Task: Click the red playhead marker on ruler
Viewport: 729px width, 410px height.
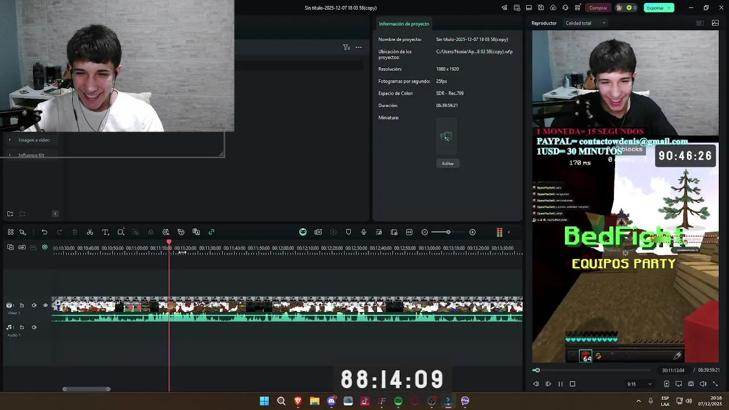Action: point(169,243)
